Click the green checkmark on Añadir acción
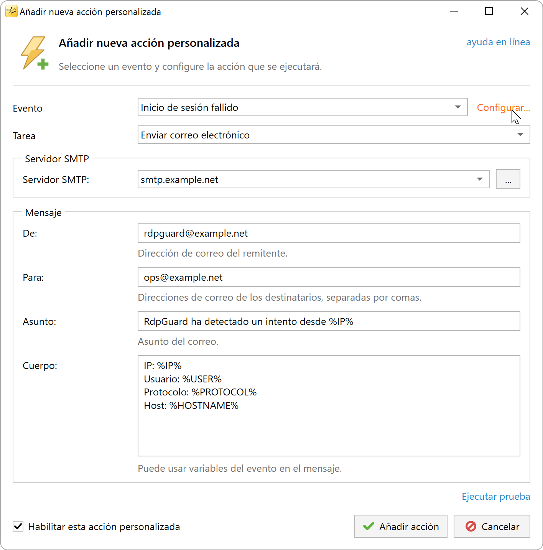This screenshot has height=550, width=543. click(x=369, y=526)
